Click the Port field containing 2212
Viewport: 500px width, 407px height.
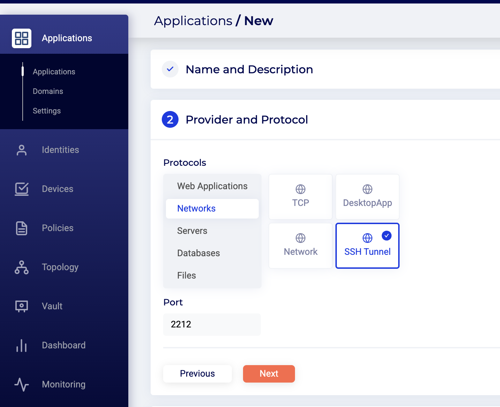pyautogui.click(x=212, y=325)
